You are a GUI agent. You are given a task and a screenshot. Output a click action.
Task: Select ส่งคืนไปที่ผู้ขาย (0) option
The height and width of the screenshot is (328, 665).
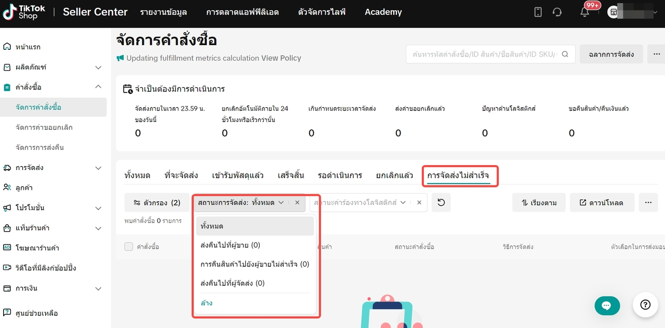(230, 245)
